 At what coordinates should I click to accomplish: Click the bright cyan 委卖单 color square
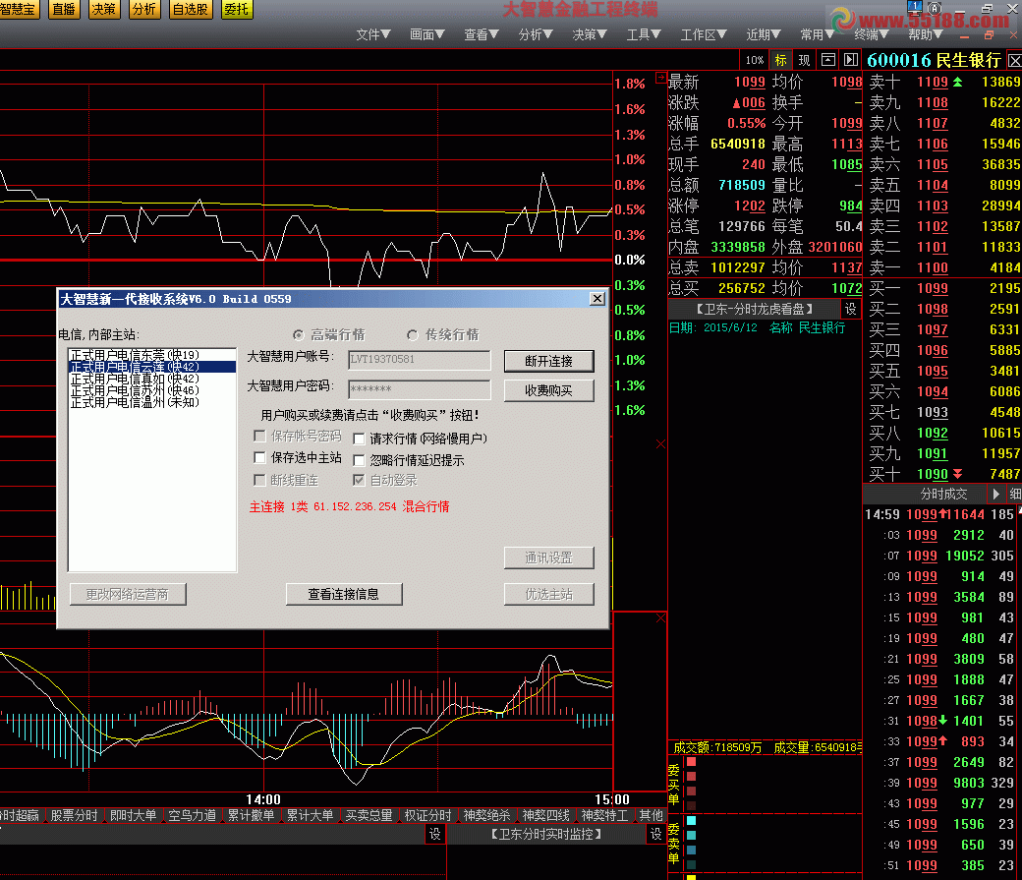coord(691,821)
